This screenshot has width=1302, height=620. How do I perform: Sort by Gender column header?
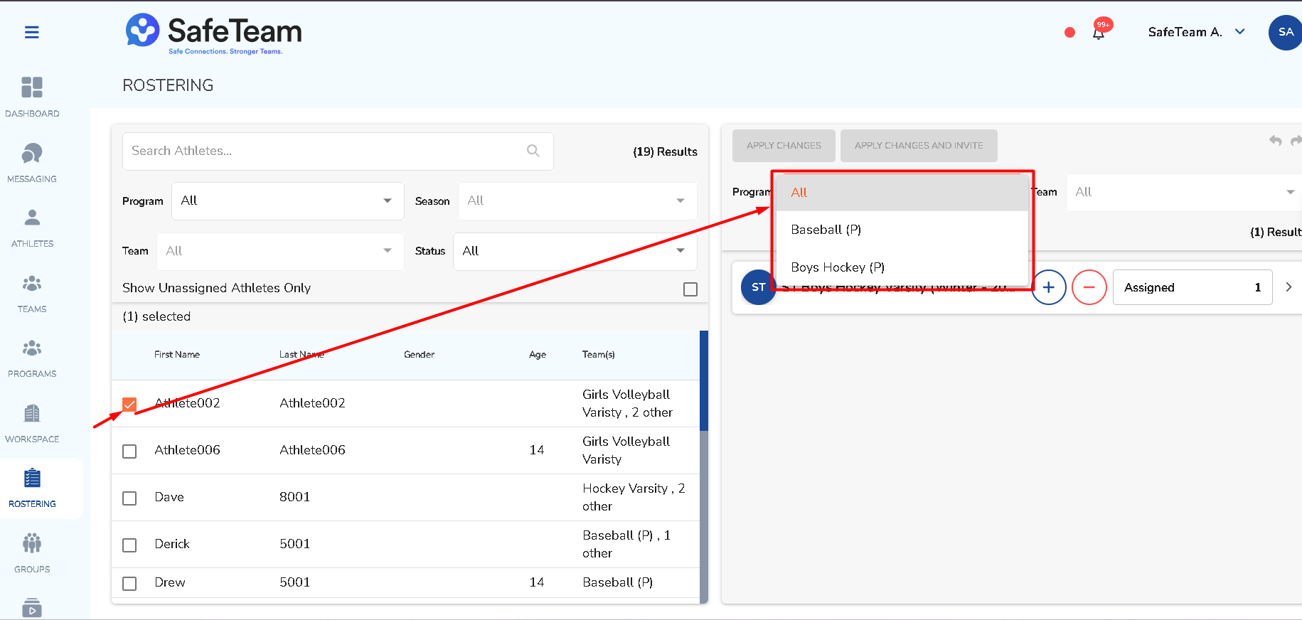coord(419,355)
